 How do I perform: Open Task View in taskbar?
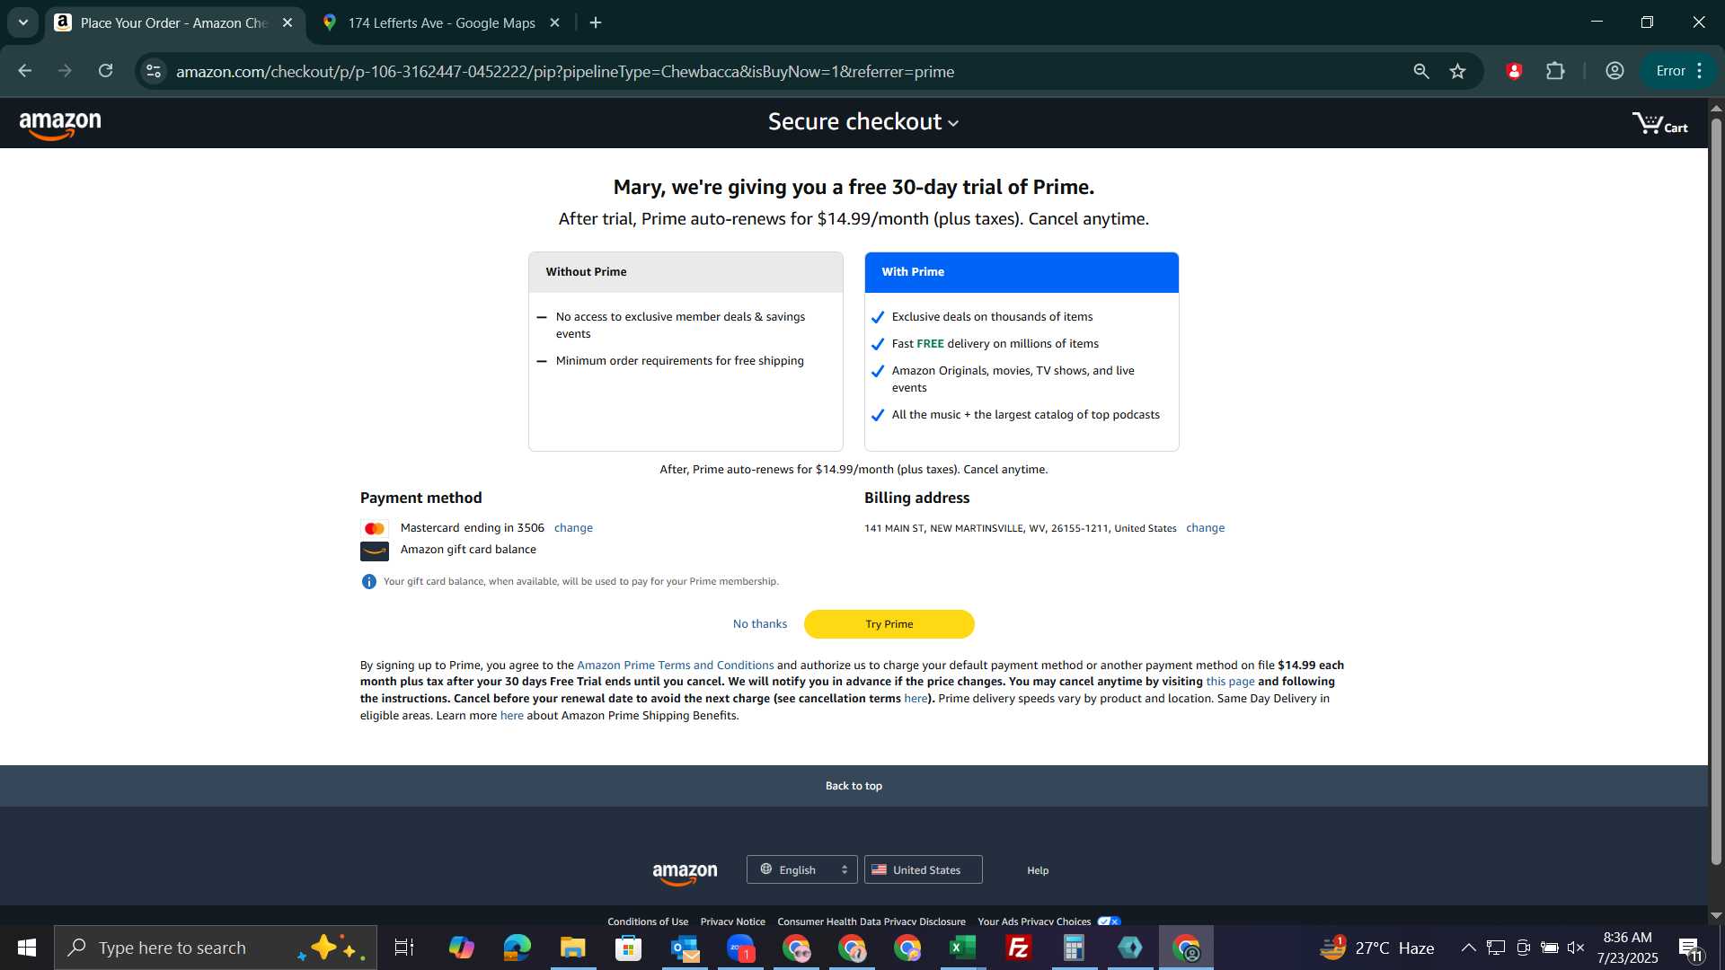point(404,948)
